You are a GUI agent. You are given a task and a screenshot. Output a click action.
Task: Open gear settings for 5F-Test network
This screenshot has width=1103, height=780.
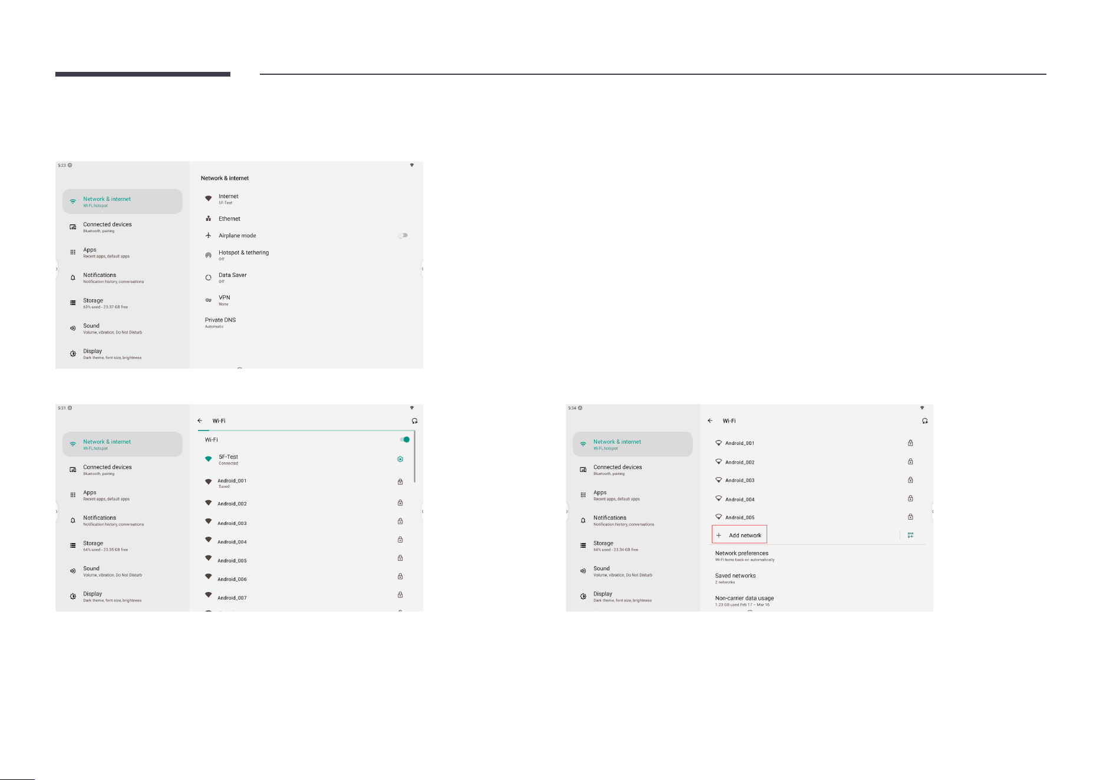(400, 459)
